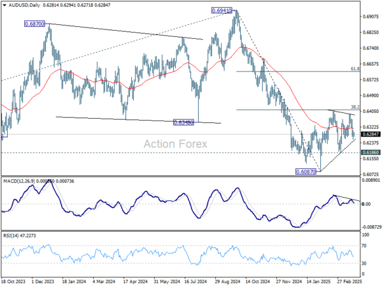Select the 0.60725 price axis value
This screenshot has width=382, height=287.
[x=371, y=175]
